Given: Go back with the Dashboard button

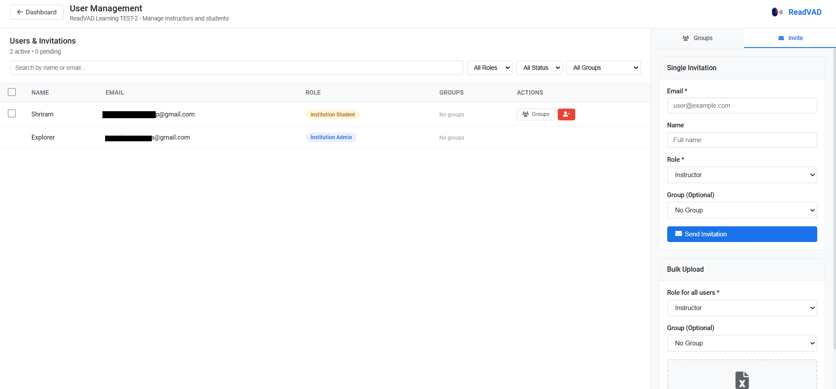Looking at the screenshot, I should coord(37,12).
